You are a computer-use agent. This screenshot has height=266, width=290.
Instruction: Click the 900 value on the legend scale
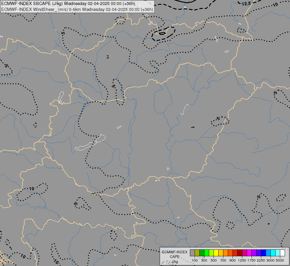(x=233, y=260)
